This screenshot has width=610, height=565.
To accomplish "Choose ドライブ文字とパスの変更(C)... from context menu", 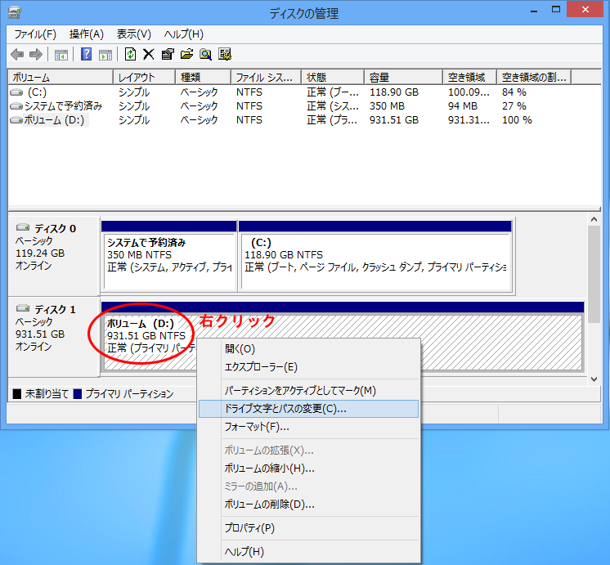I will coord(285,408).
